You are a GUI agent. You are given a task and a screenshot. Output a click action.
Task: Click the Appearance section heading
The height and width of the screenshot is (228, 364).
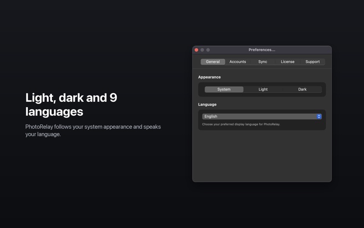[209, 77]
